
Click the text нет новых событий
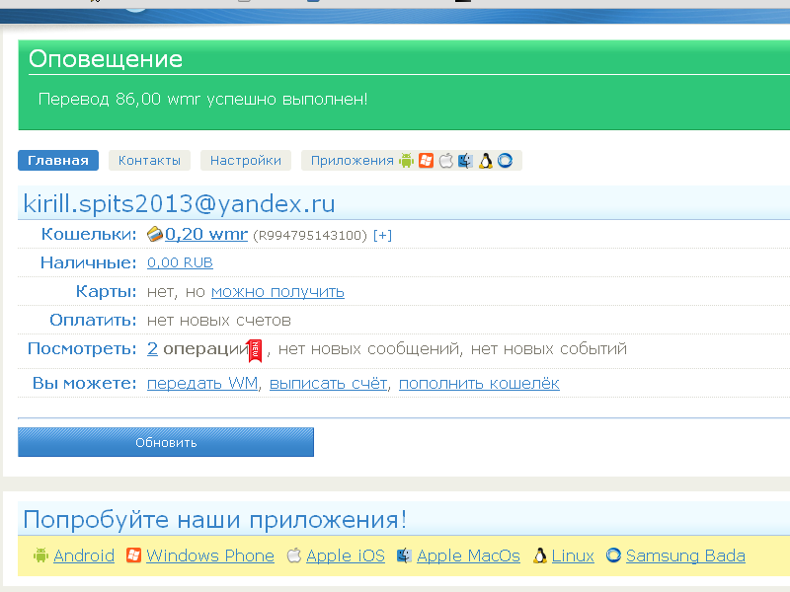click(x=549, y=349)
